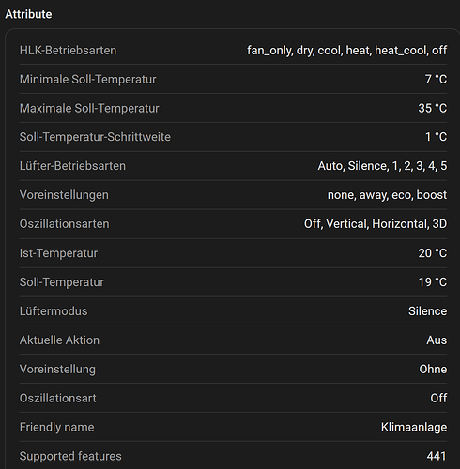The height and width of the screenshot is (469, 460).
Task: Select the Oszillationsart Off value
Action: pos(438,398)
